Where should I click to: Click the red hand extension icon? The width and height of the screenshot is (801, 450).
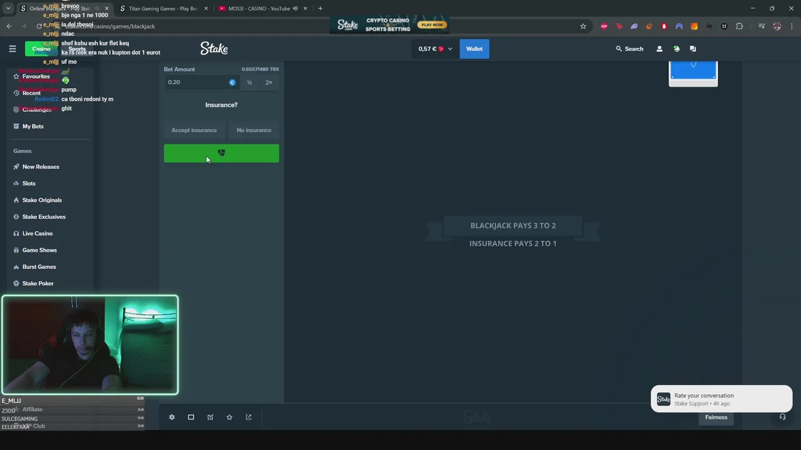(664, 26)
